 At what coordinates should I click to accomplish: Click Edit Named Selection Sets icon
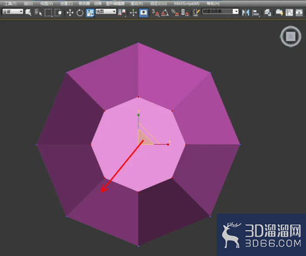pyautogui.click(x=197, y=13)
